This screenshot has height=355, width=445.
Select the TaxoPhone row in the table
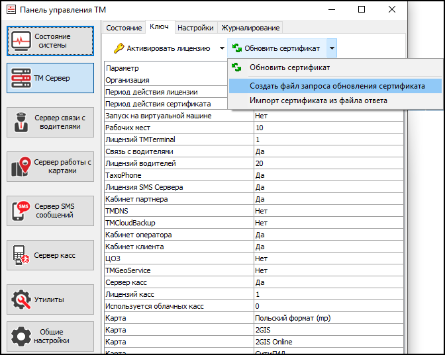(179, 175)
